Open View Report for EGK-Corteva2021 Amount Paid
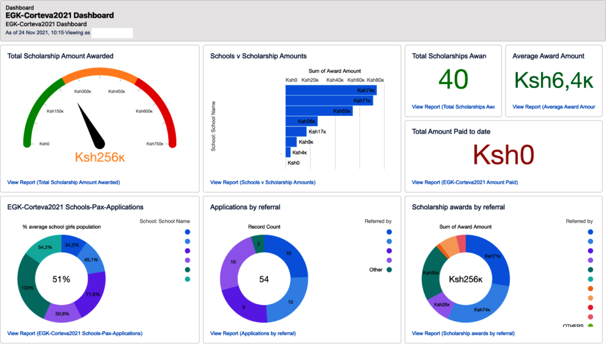The width and height of the screenshot is (606, 348). (465, 183)
